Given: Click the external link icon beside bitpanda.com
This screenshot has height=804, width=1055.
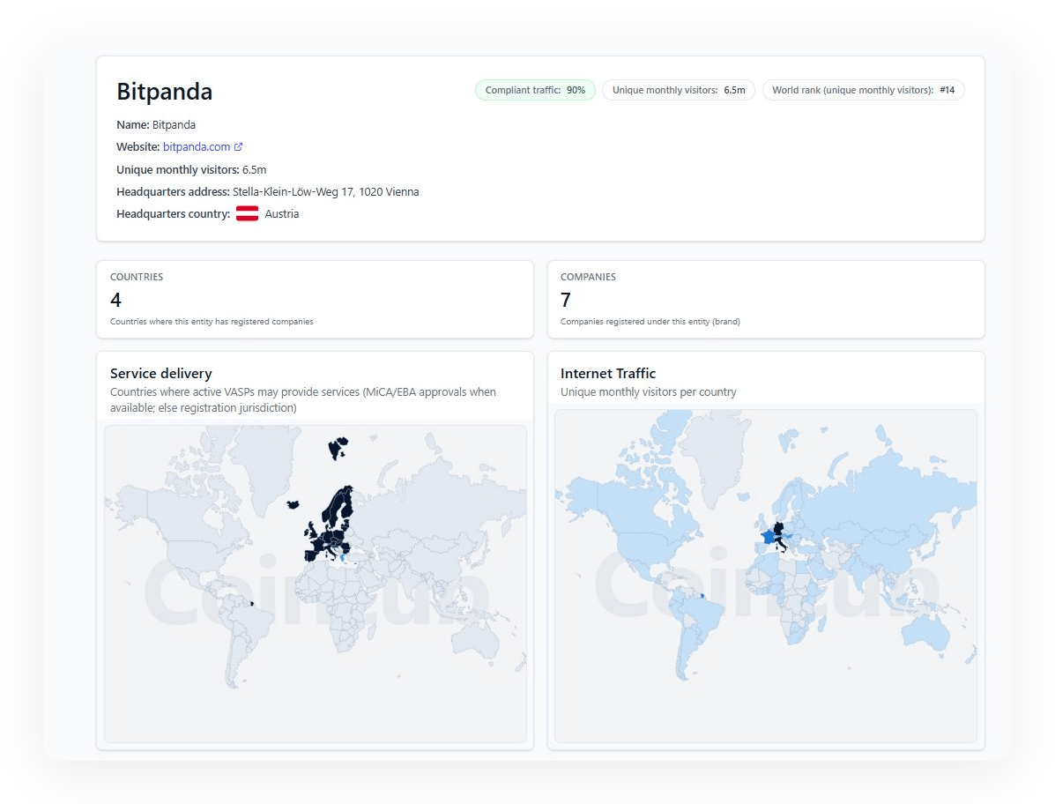Looking at the screenshot, I should pyautogui.click(x=238, y=146).
